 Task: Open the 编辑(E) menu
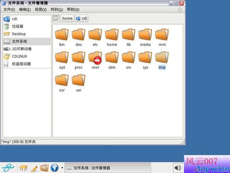click(x=25, y=10)
